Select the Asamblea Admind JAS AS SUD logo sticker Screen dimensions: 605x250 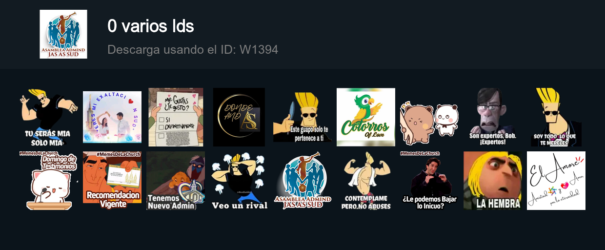tap(302, 181)
